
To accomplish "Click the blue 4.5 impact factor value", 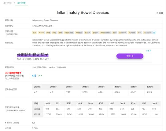I will [x=34, y=76].
